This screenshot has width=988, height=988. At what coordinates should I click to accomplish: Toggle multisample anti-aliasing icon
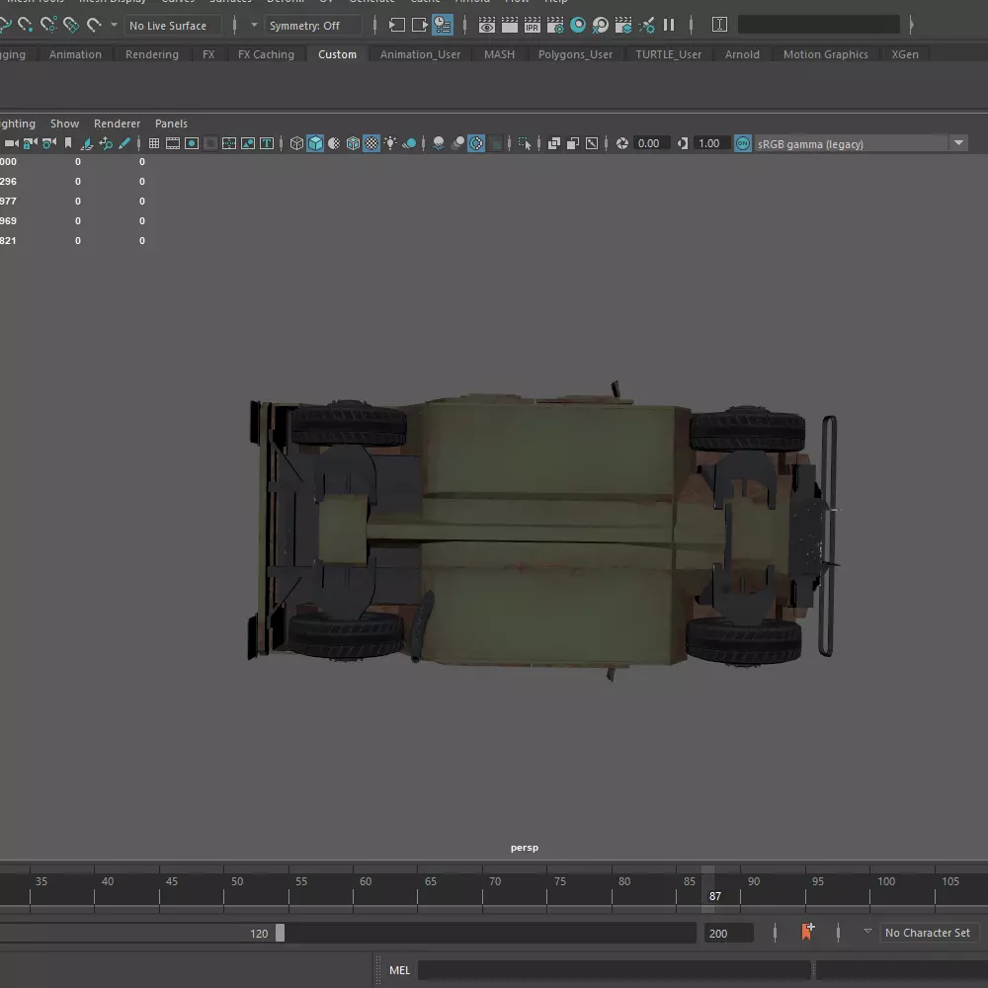(476, 143)
